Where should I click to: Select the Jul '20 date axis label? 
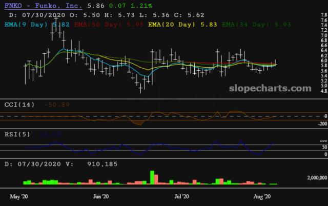tap(181, 197)
